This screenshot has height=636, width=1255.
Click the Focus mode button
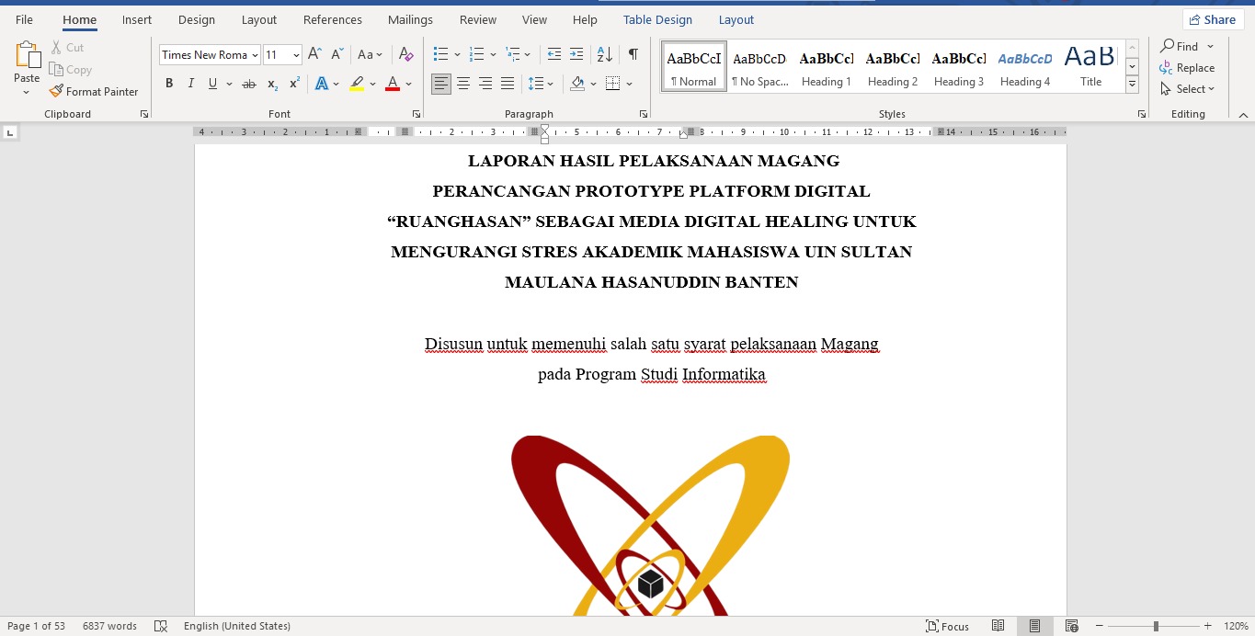pyautogui.click(x=947, y=626)
